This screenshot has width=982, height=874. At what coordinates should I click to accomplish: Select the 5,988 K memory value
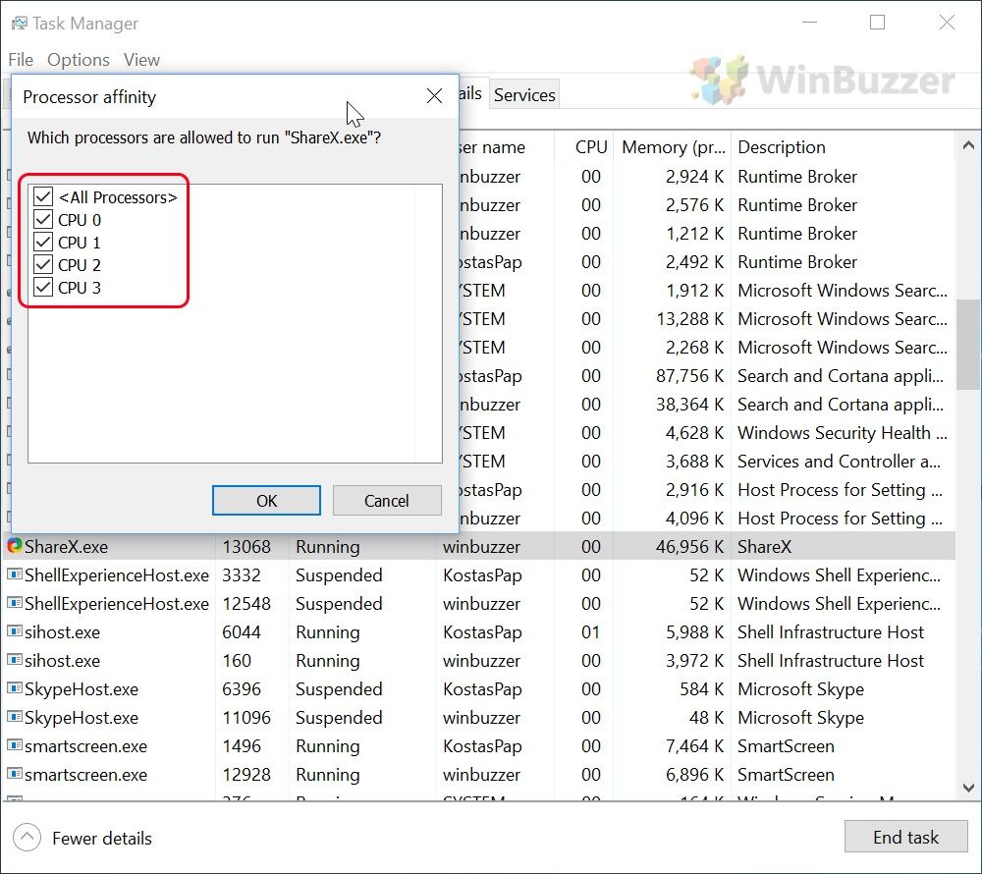[x=694, y=632]
